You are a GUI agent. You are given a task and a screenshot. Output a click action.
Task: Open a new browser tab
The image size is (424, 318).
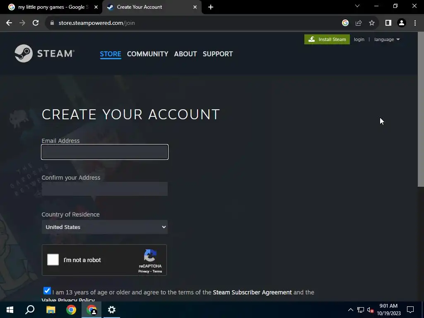pos(211,7)
